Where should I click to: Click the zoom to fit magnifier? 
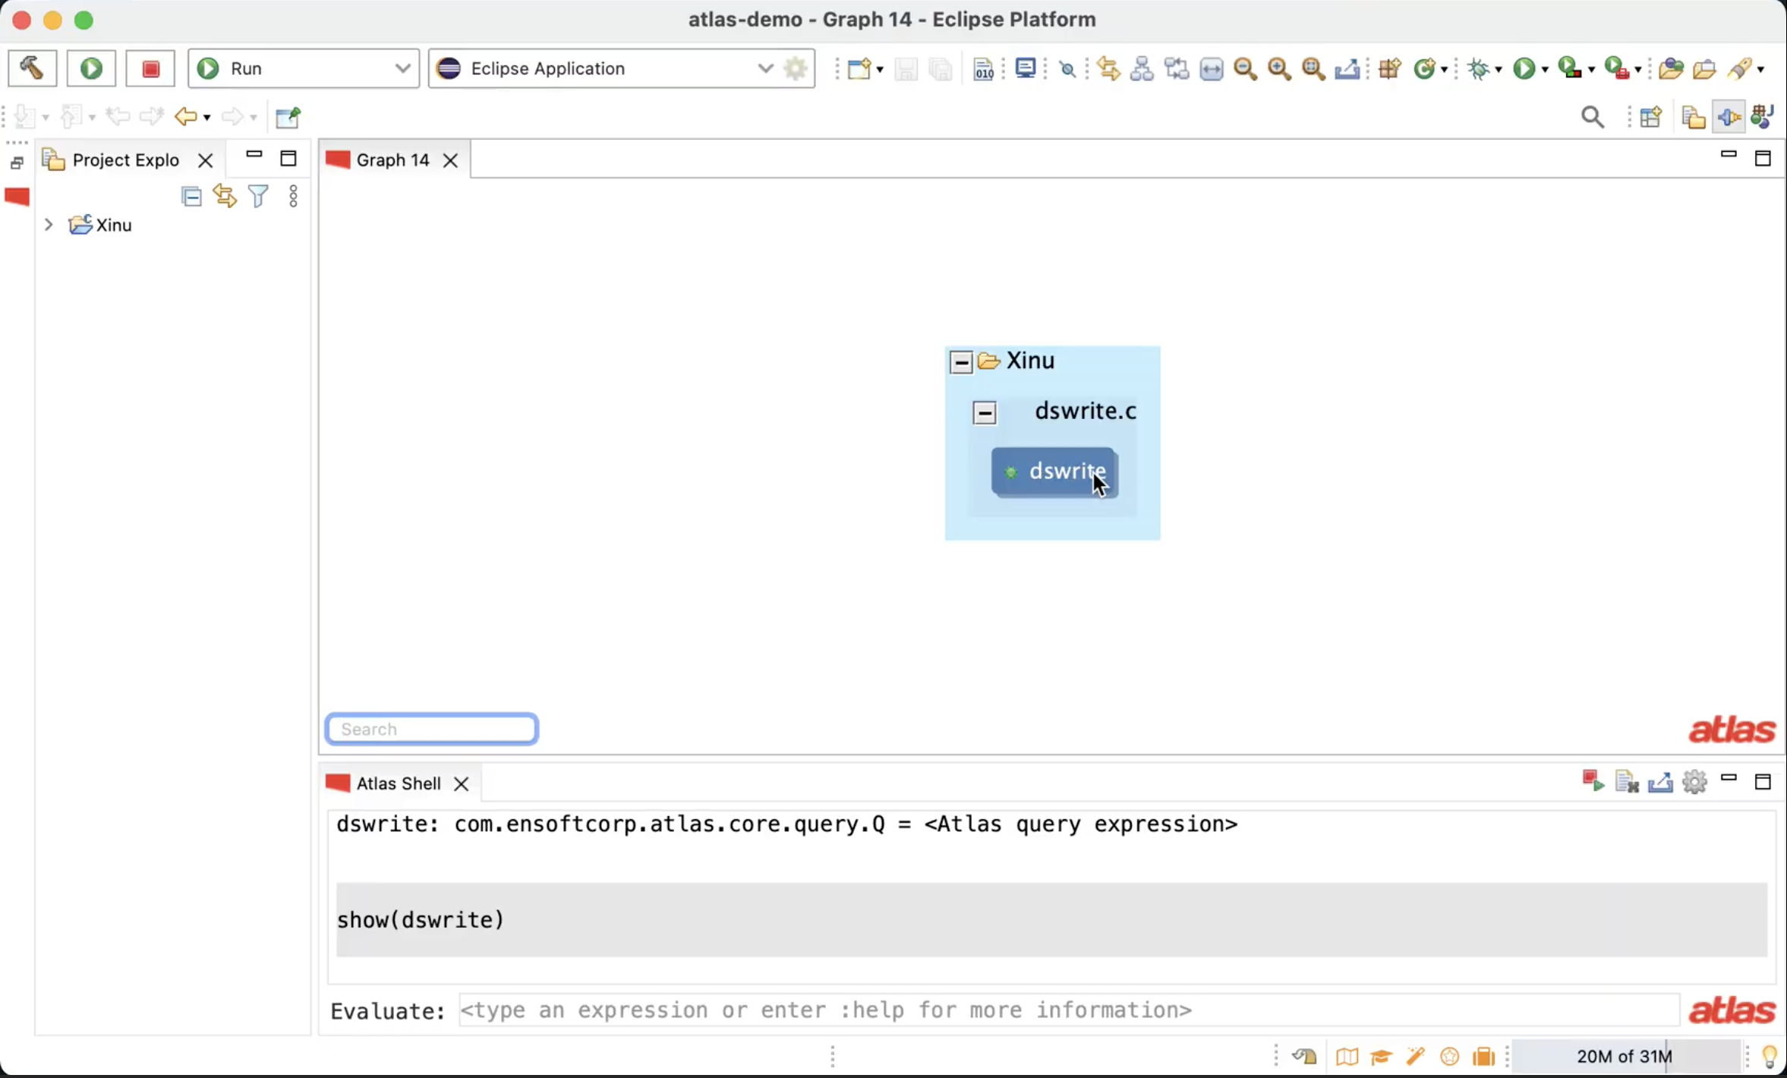(x=1313, y=69)
